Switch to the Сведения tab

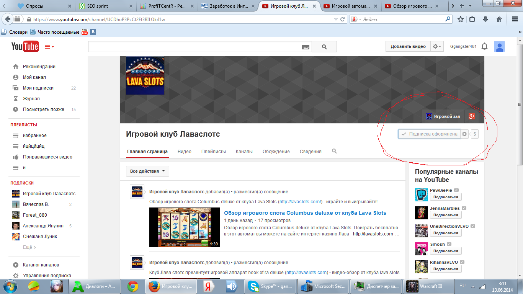click(x=311, y=152)
